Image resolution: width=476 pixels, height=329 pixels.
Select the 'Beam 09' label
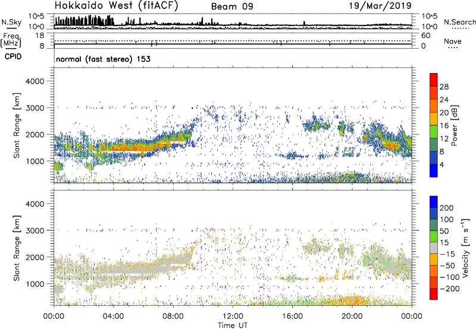click(x=232, y=7)
